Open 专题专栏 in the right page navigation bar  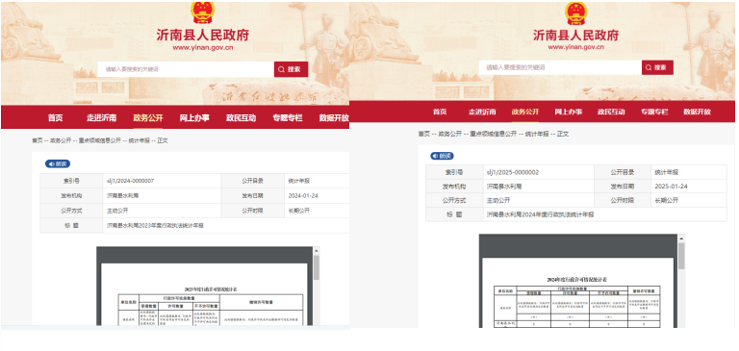(x=654, y=113)
